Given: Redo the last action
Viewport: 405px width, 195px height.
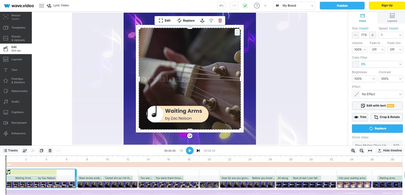Looking at the screenshot, I should [234, 6].
